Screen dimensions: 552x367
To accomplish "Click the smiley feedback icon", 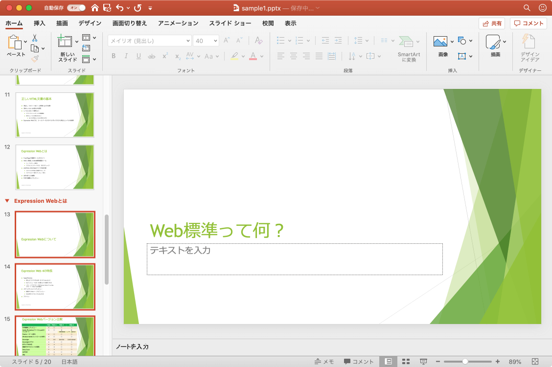I will pyautogui.click(x=543, y=8).
